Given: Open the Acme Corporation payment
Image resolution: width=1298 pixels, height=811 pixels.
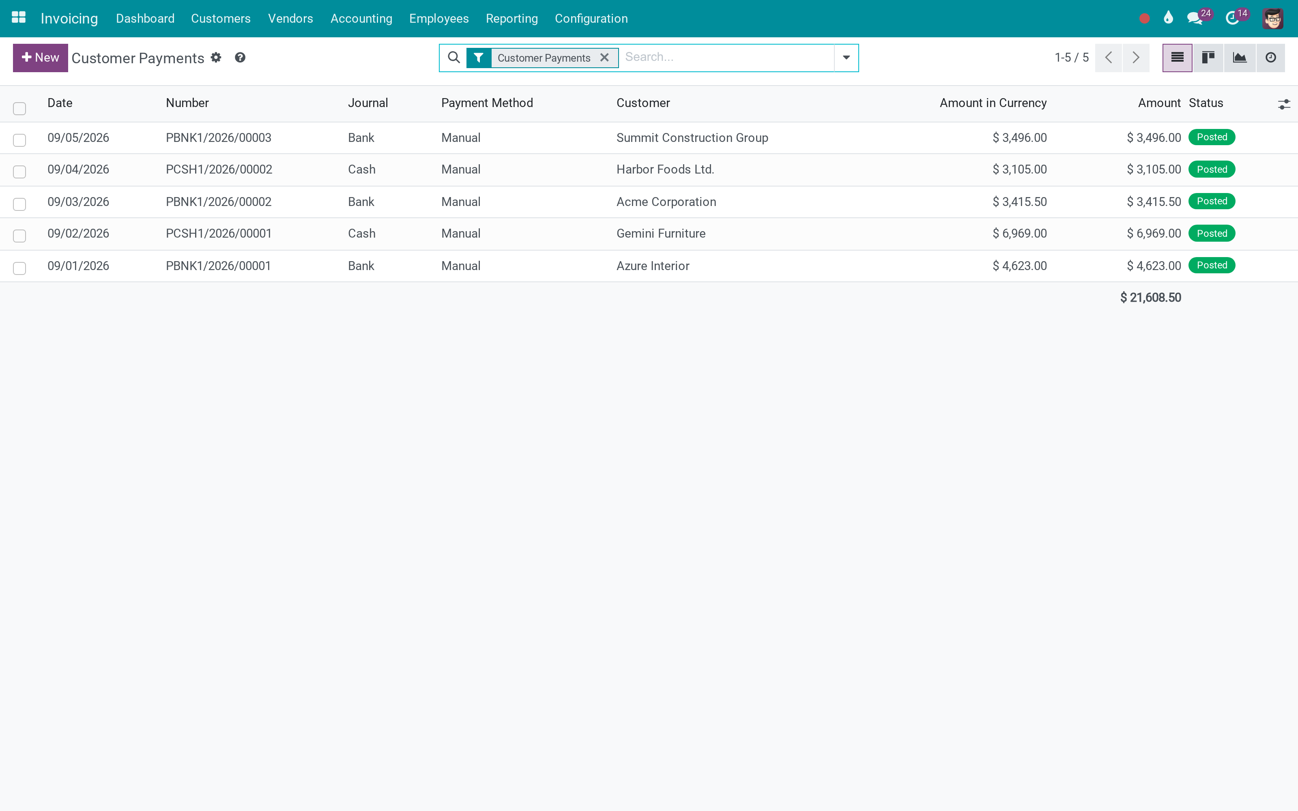Looking at the screenshot, I should pyautogui.click(x=666, y=202).
